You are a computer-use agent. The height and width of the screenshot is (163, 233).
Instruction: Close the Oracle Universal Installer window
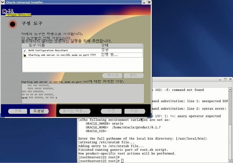coord(149,2)
